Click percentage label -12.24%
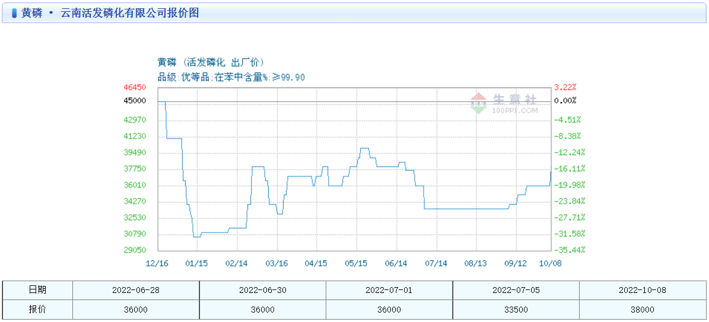The image size is (709, 322). [x=570, y=153]
